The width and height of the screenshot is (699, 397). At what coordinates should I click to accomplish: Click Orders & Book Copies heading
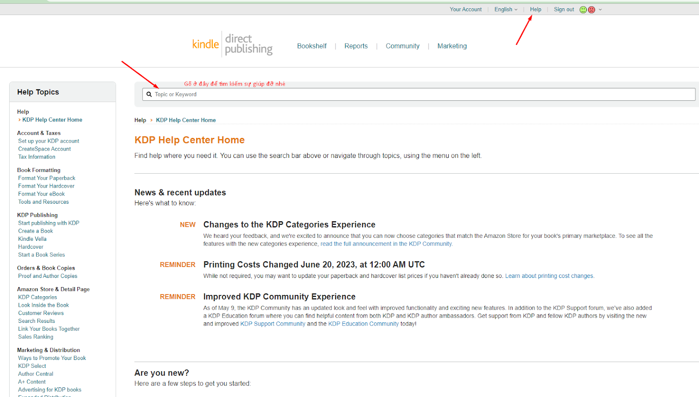click(46, 268)
